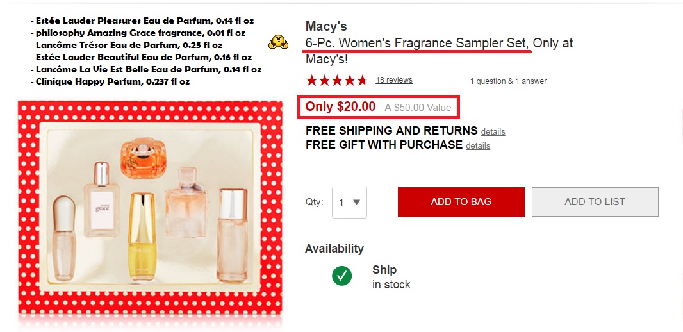
Task: Open the 18 reviews link
Action: pyautogui.click(x=394, y=80)
